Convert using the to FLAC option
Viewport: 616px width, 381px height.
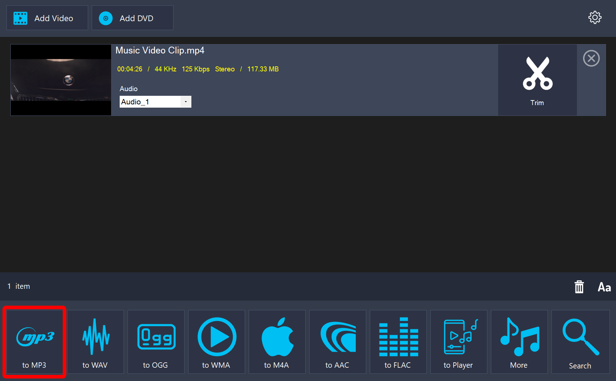[398, 342]
